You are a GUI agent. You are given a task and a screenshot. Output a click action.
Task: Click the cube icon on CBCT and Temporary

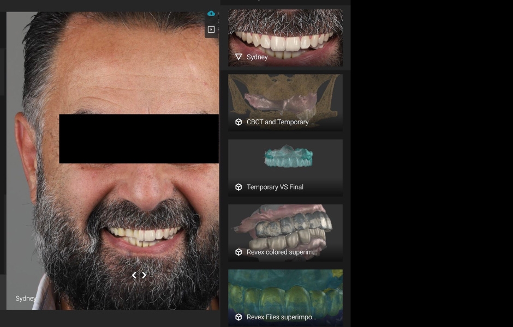pyautogui.click(x=238, y=122)
